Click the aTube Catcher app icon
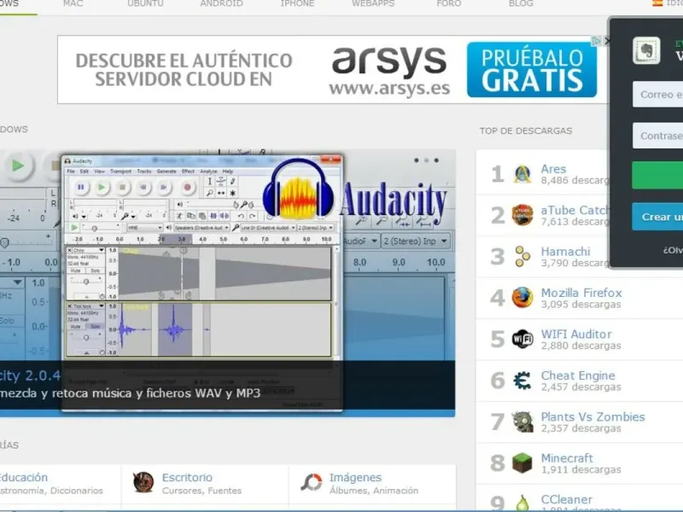This screenshot has width=683, height=512. [x=522, y=215]
